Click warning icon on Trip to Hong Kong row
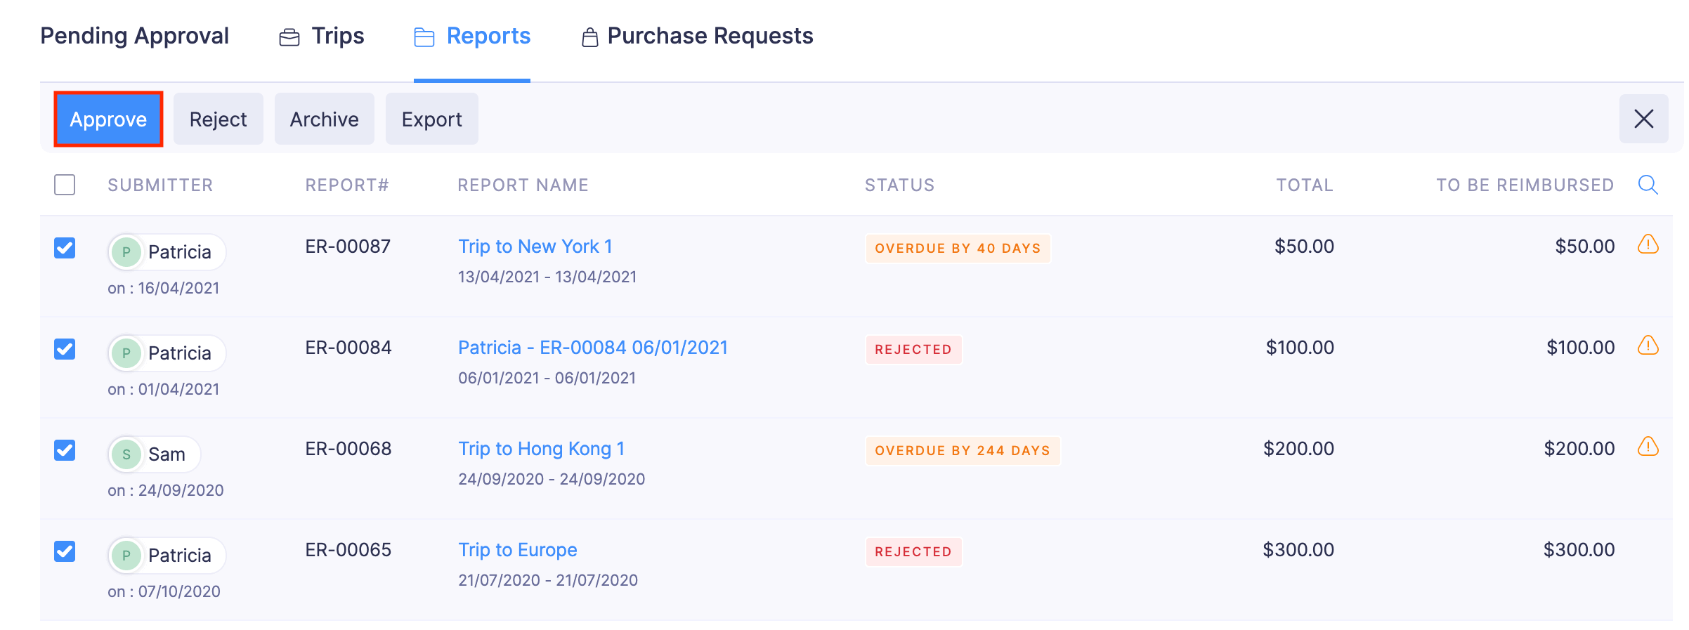This screenshot has height=630, width=1689. 1648,447
